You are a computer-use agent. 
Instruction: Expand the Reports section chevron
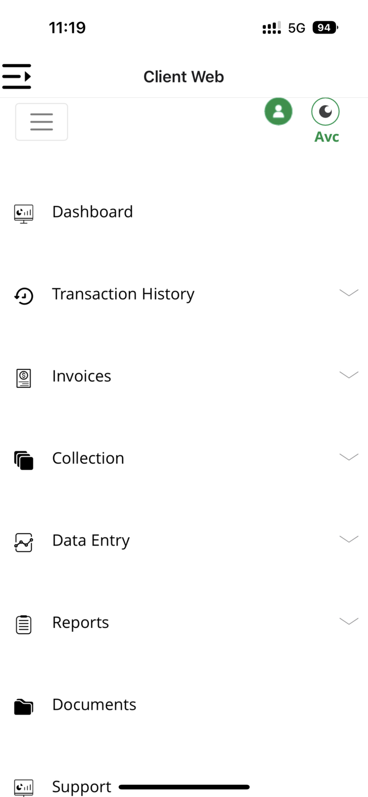(x=349, y=621)
